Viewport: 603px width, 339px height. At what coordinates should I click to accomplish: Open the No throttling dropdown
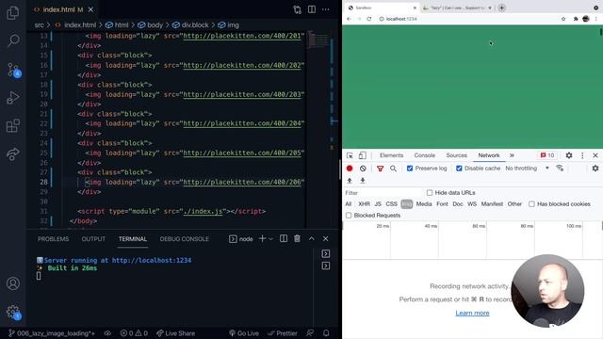(527, 169)
